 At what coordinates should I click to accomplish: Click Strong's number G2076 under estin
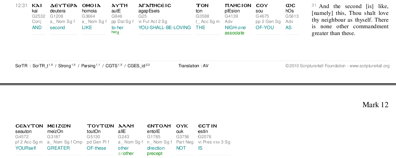(205, 137)
